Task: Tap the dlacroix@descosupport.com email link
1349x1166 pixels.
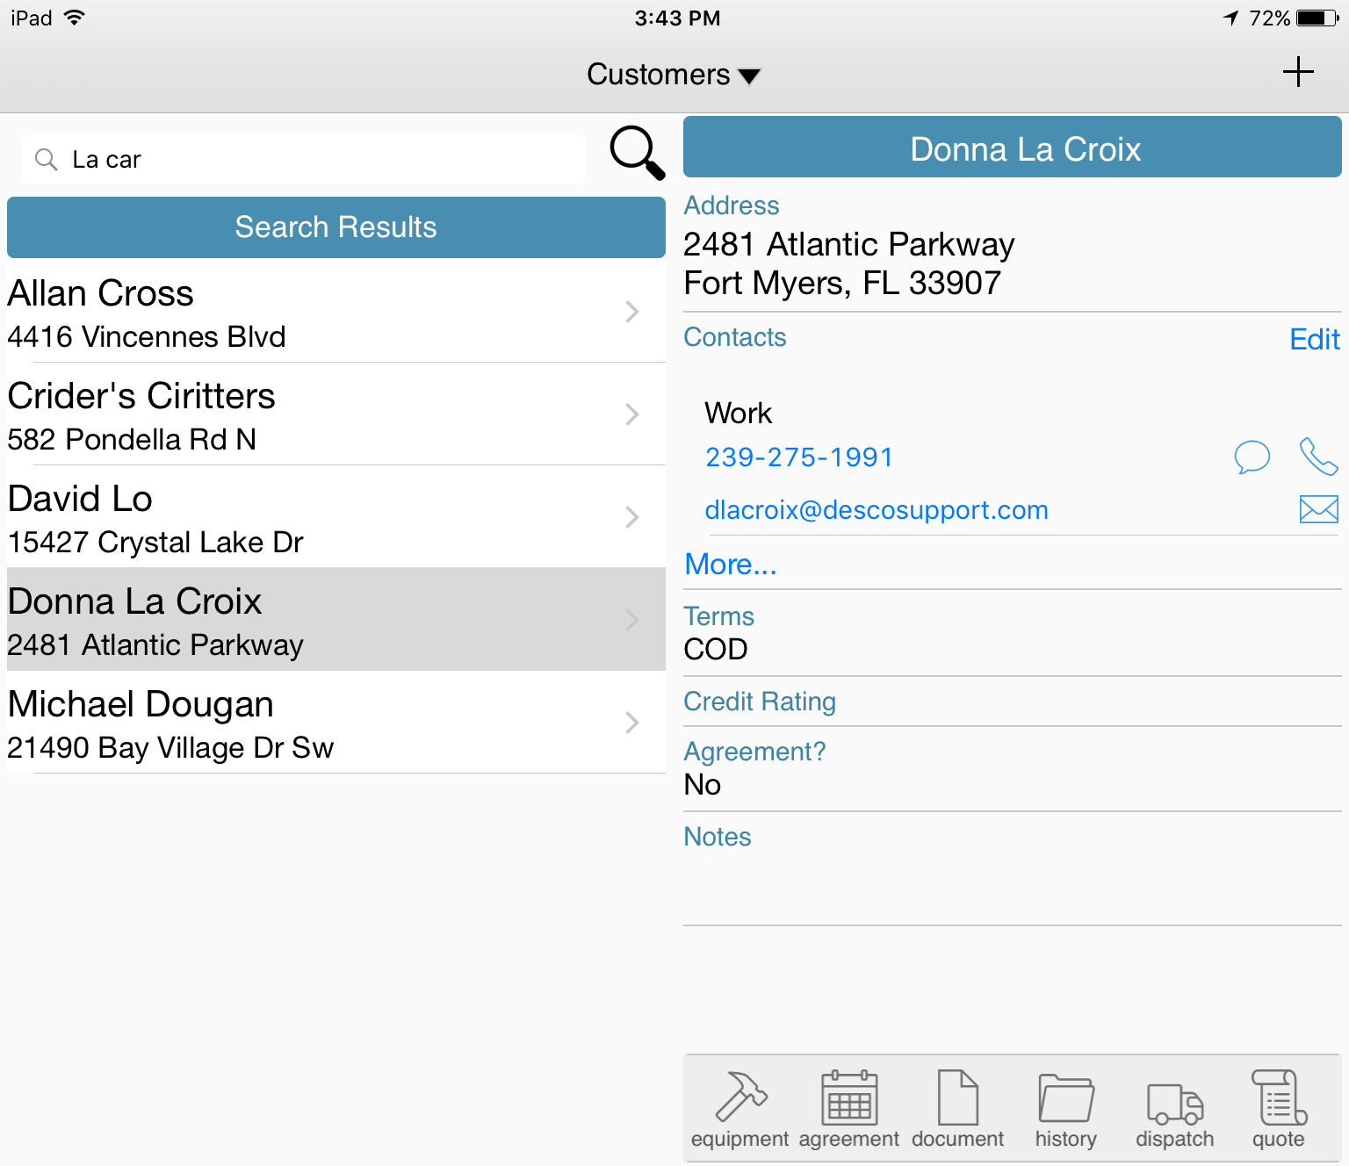Action: tap(876, 509)
